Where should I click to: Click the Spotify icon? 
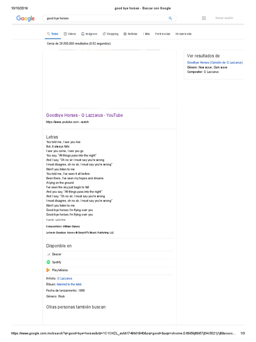pyautogui.click(x=48, y=262)
